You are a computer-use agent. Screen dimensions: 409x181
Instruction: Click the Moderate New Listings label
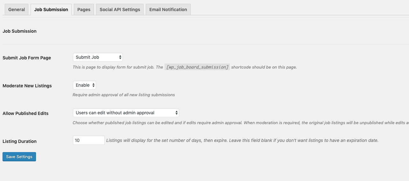pyautogui.click(x=27, y=86)
